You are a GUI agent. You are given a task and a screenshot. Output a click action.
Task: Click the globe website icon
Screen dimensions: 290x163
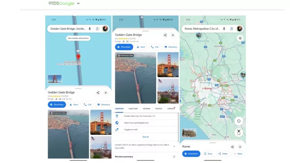point(117,123)
